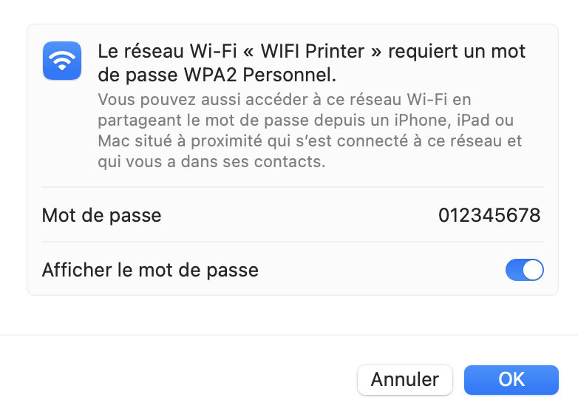Click OK to join WIFI Printer
578x417 pixels.
point(511,380)
